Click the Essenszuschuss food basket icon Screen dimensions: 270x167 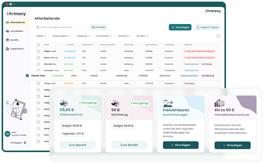64,103
